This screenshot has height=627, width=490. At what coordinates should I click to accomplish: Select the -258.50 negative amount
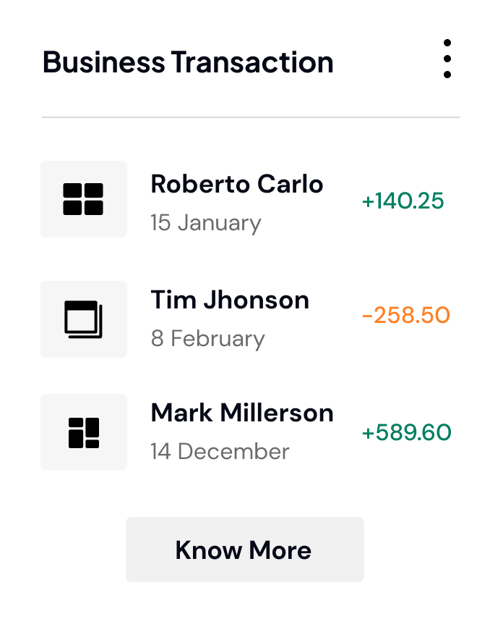pos(404,316)
